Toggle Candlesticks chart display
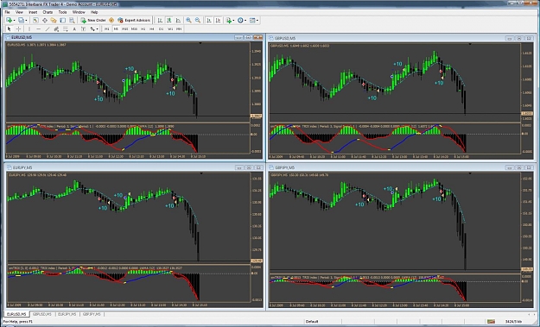The image size is (540, 327). pos(168,21)
